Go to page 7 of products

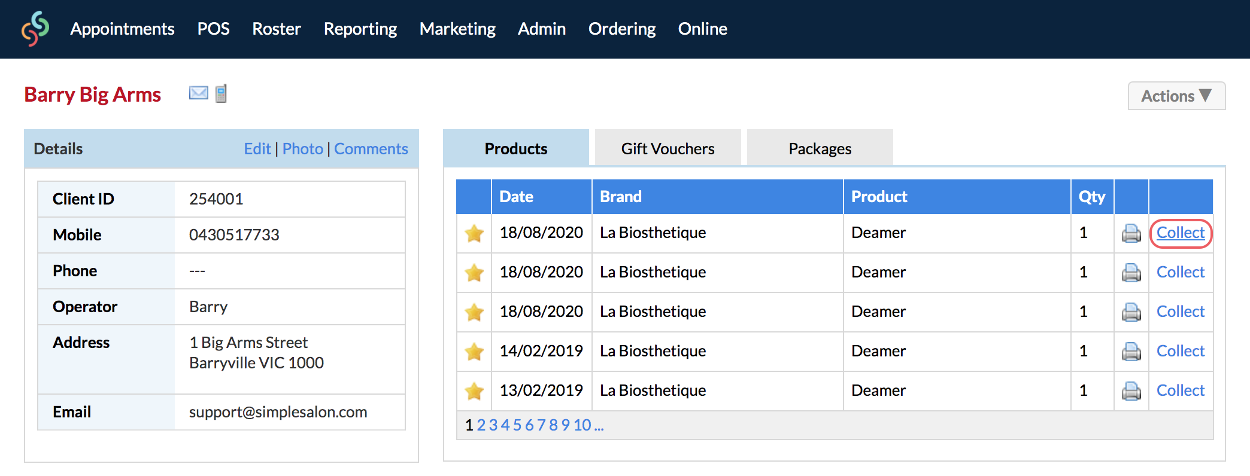coord(541,425)
